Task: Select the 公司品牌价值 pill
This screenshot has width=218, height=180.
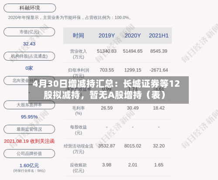Action: (29, 153)
